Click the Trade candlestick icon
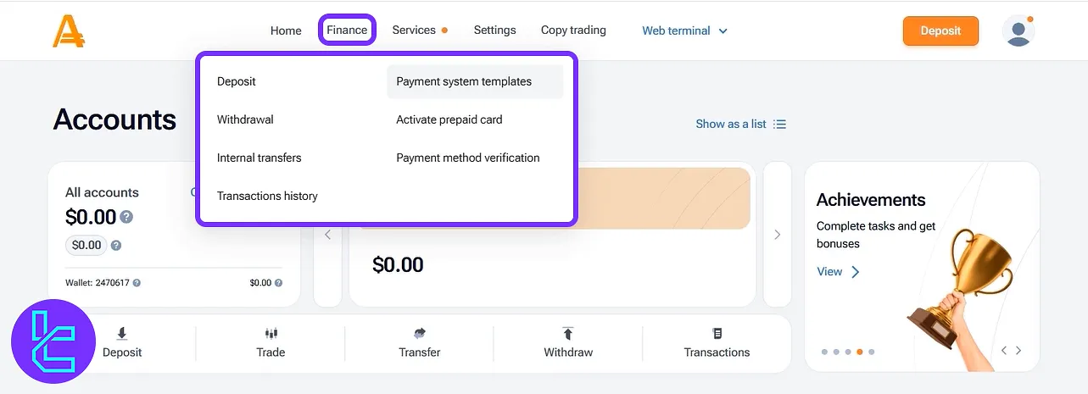 tap(271, 334)
